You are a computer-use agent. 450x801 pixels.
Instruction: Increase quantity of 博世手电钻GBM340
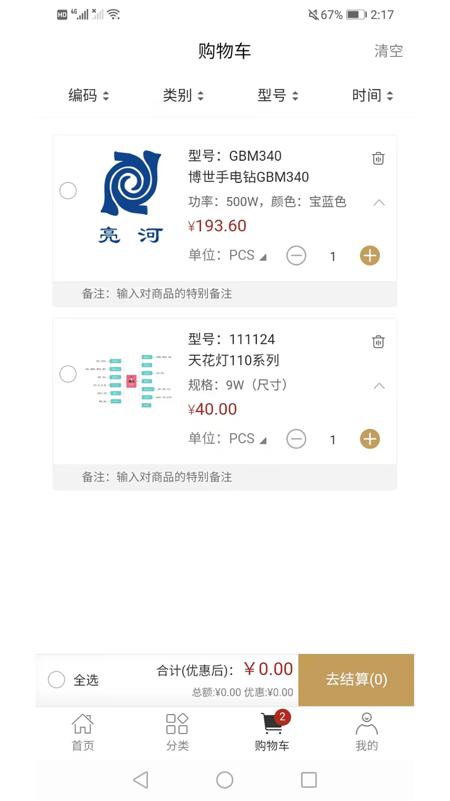point(370,256)
